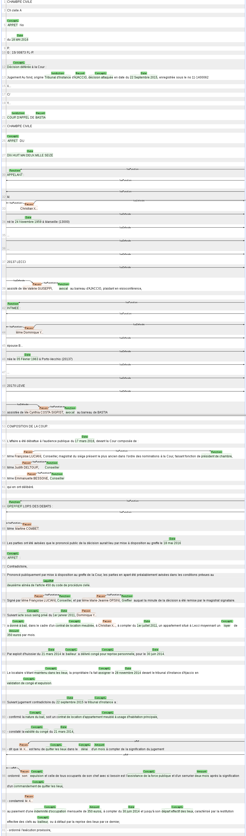
Task: Click the ConceptL tag above 'assistance de la force publique'
Action: coord(149,772)
